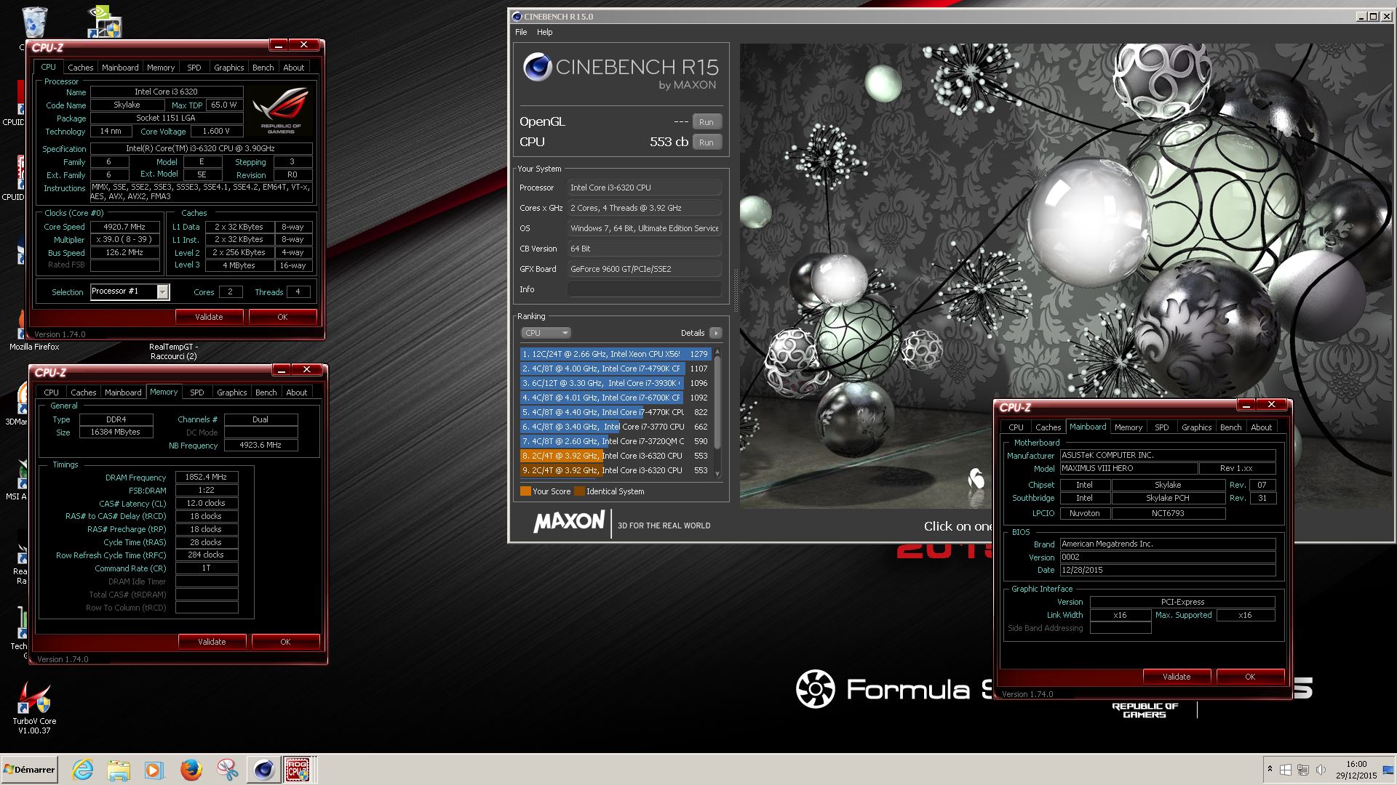Click the MAXON logo in Cinebench
The height and width of the screenshot is (785, 1397).
[x=569, y=522]
